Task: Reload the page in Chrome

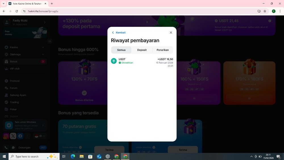Action: click(17, 11)
